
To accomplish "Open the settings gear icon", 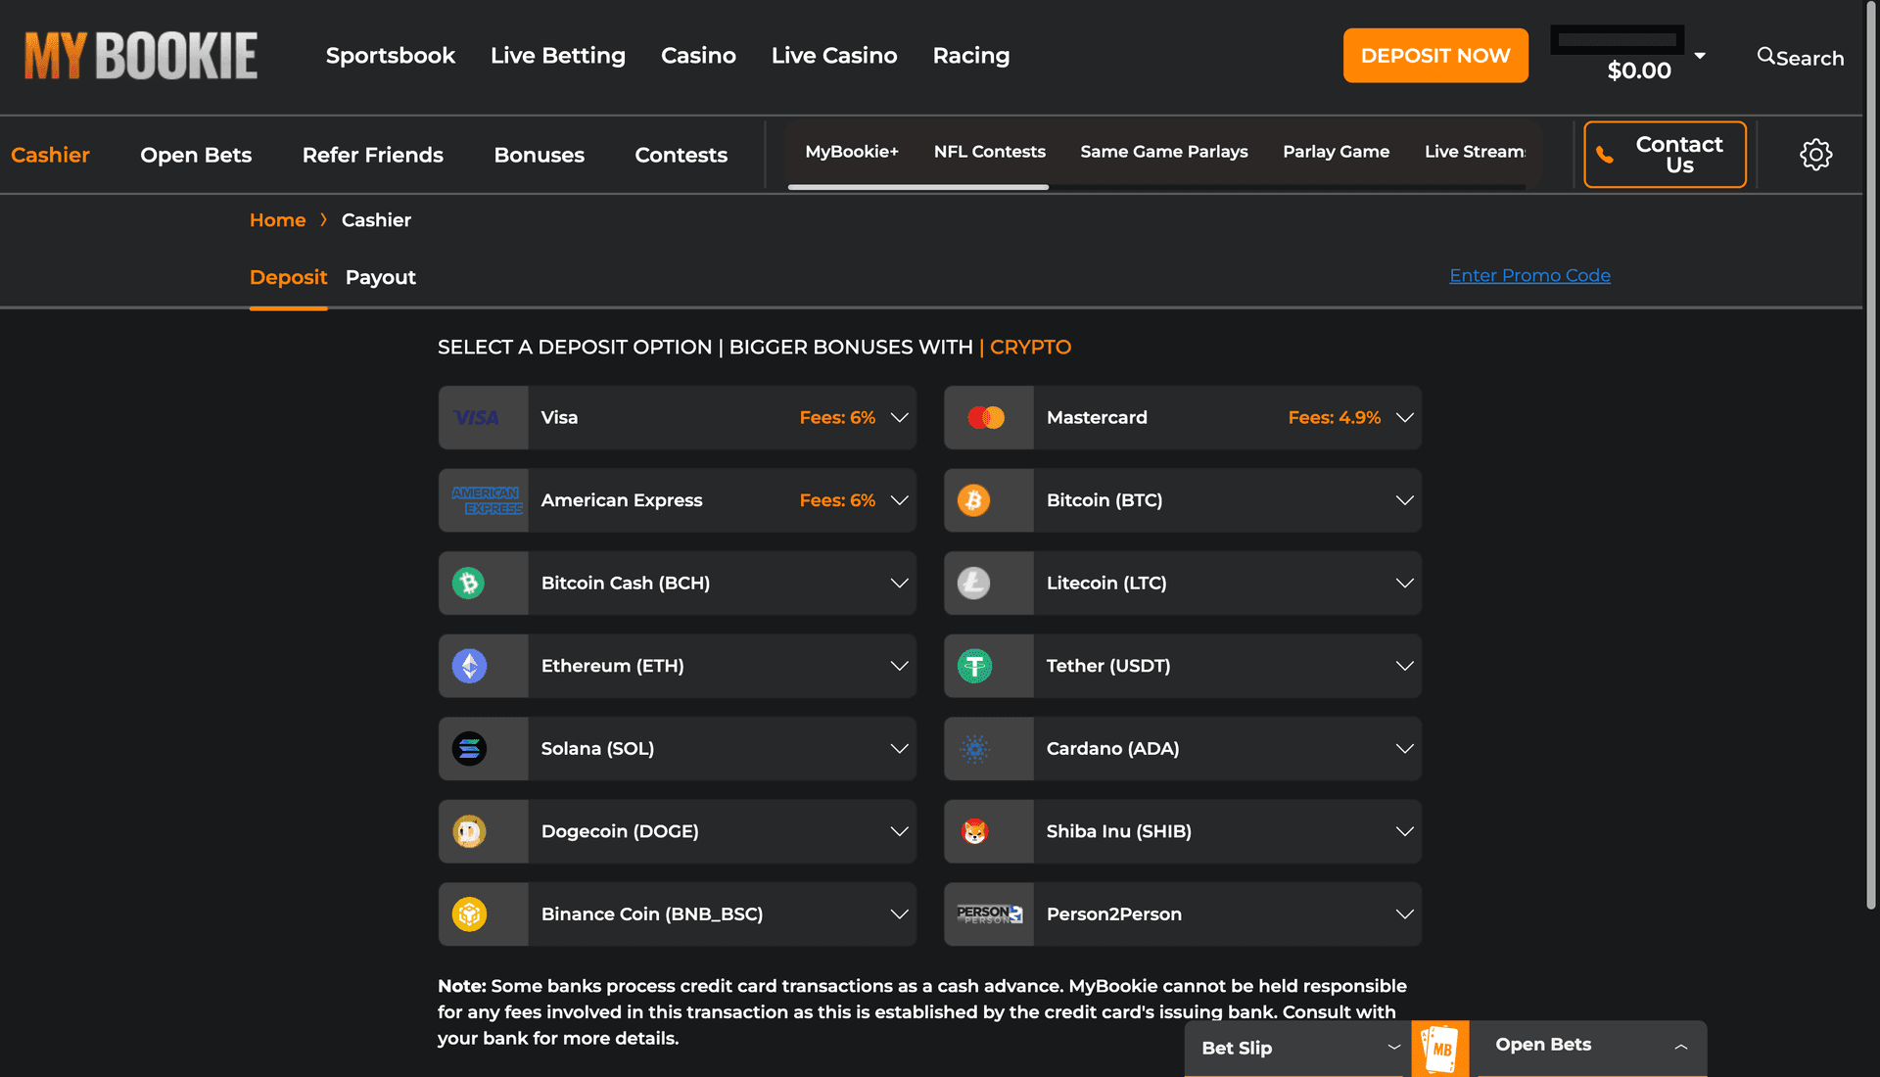I will [x=1816, y=154].
